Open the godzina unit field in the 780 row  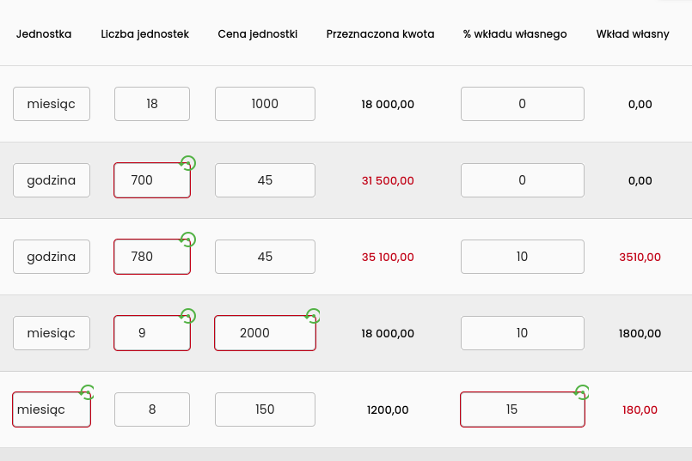pyautogui.click(x=52, y=257)
